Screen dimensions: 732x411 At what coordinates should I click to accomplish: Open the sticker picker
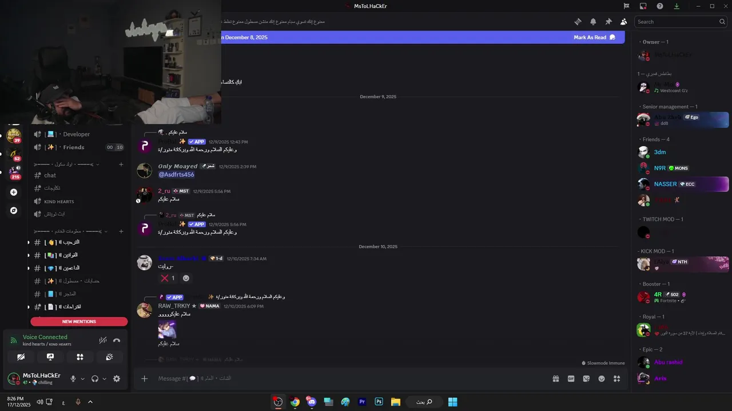pos(586,378)
